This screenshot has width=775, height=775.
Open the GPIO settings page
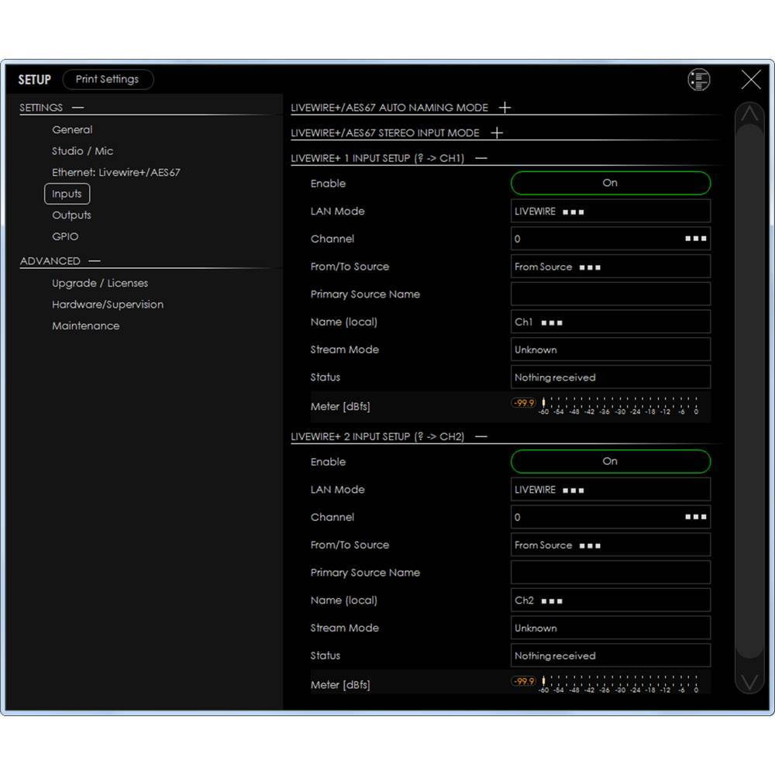click(65, 236)
